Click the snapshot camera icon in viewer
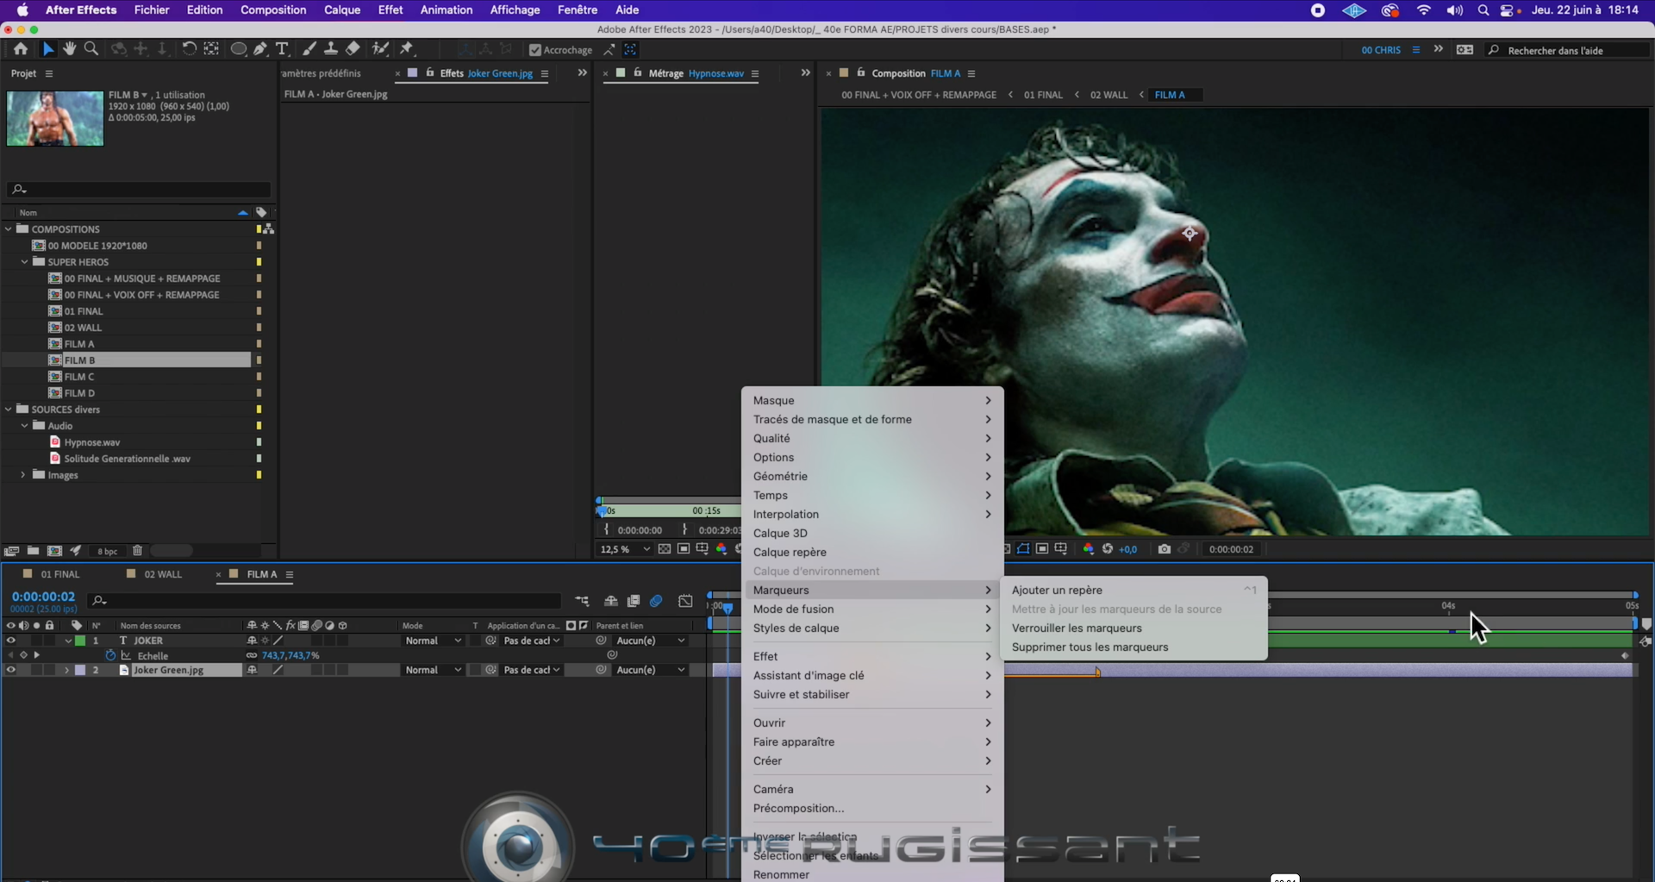The image size is (1655, 882). tap(1165, 549)
